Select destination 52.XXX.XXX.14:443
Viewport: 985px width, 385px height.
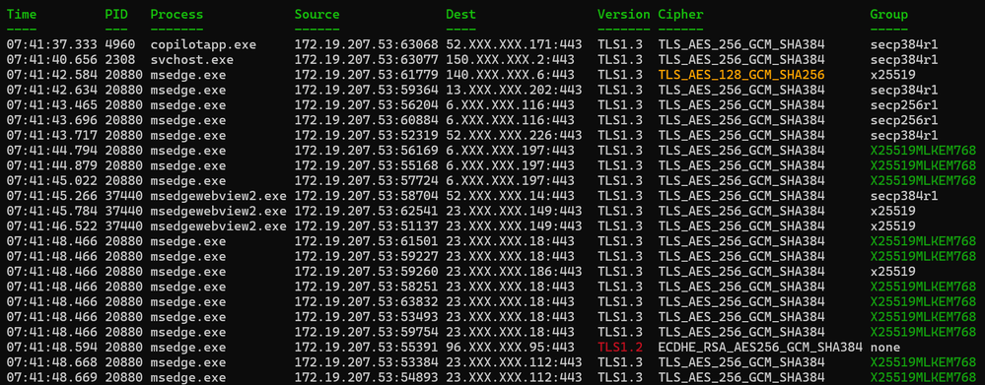(510, 196)
